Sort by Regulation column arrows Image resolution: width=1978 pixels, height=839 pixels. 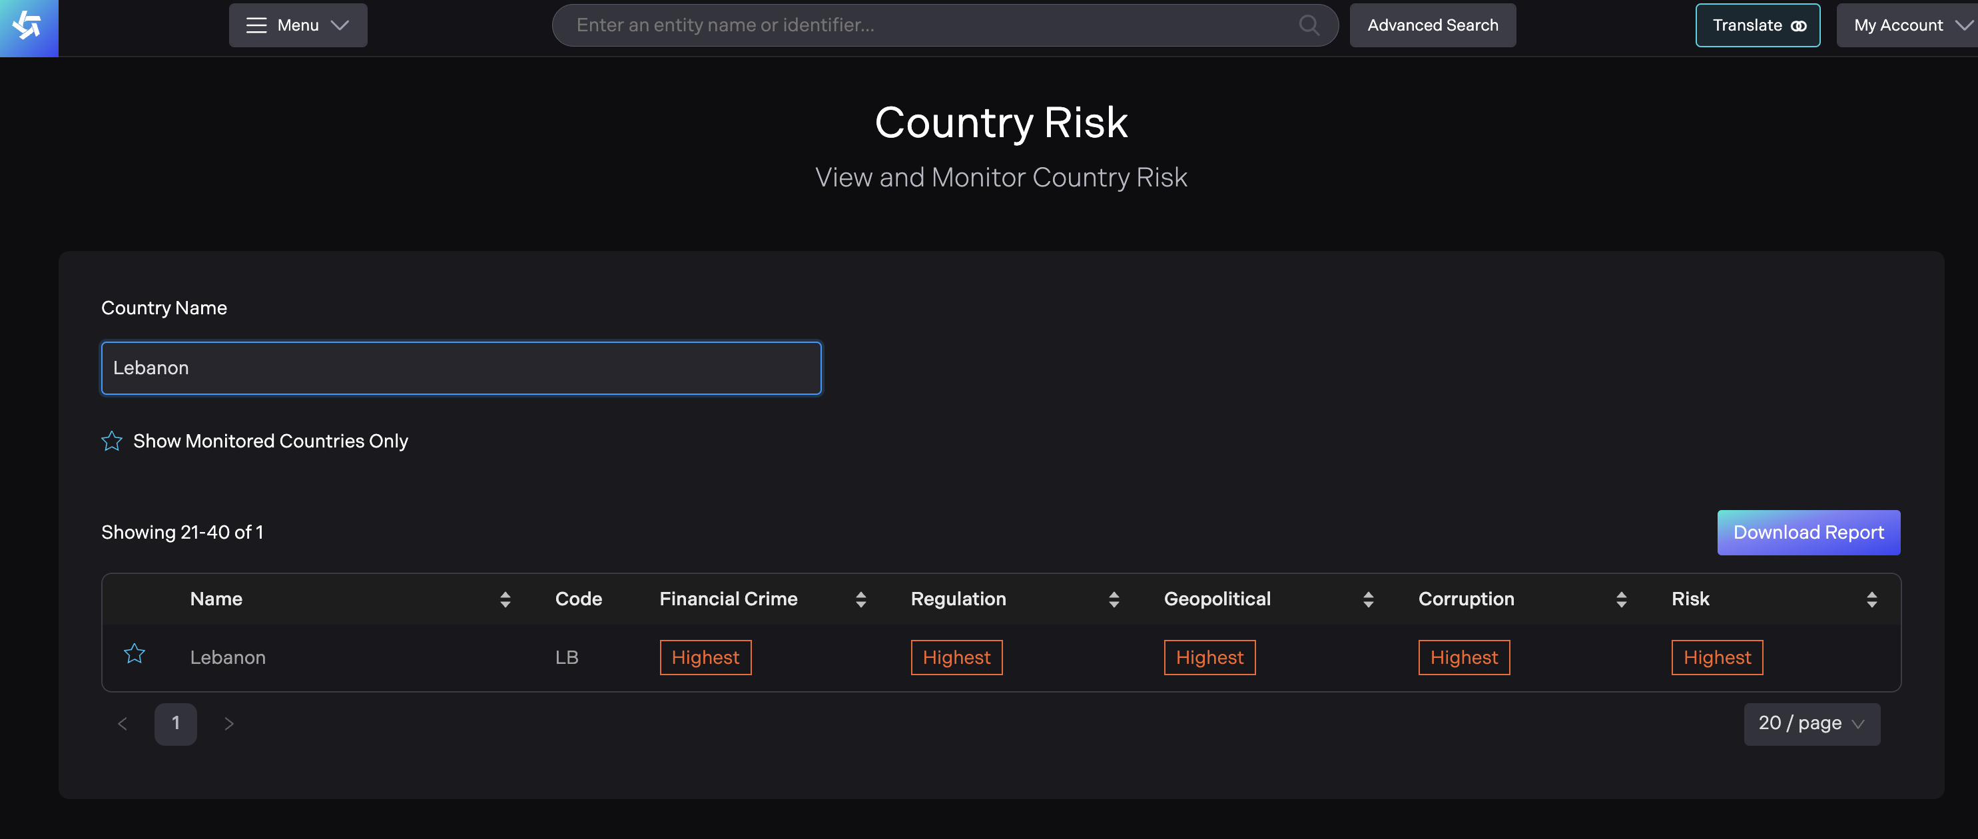point(1114,599)
